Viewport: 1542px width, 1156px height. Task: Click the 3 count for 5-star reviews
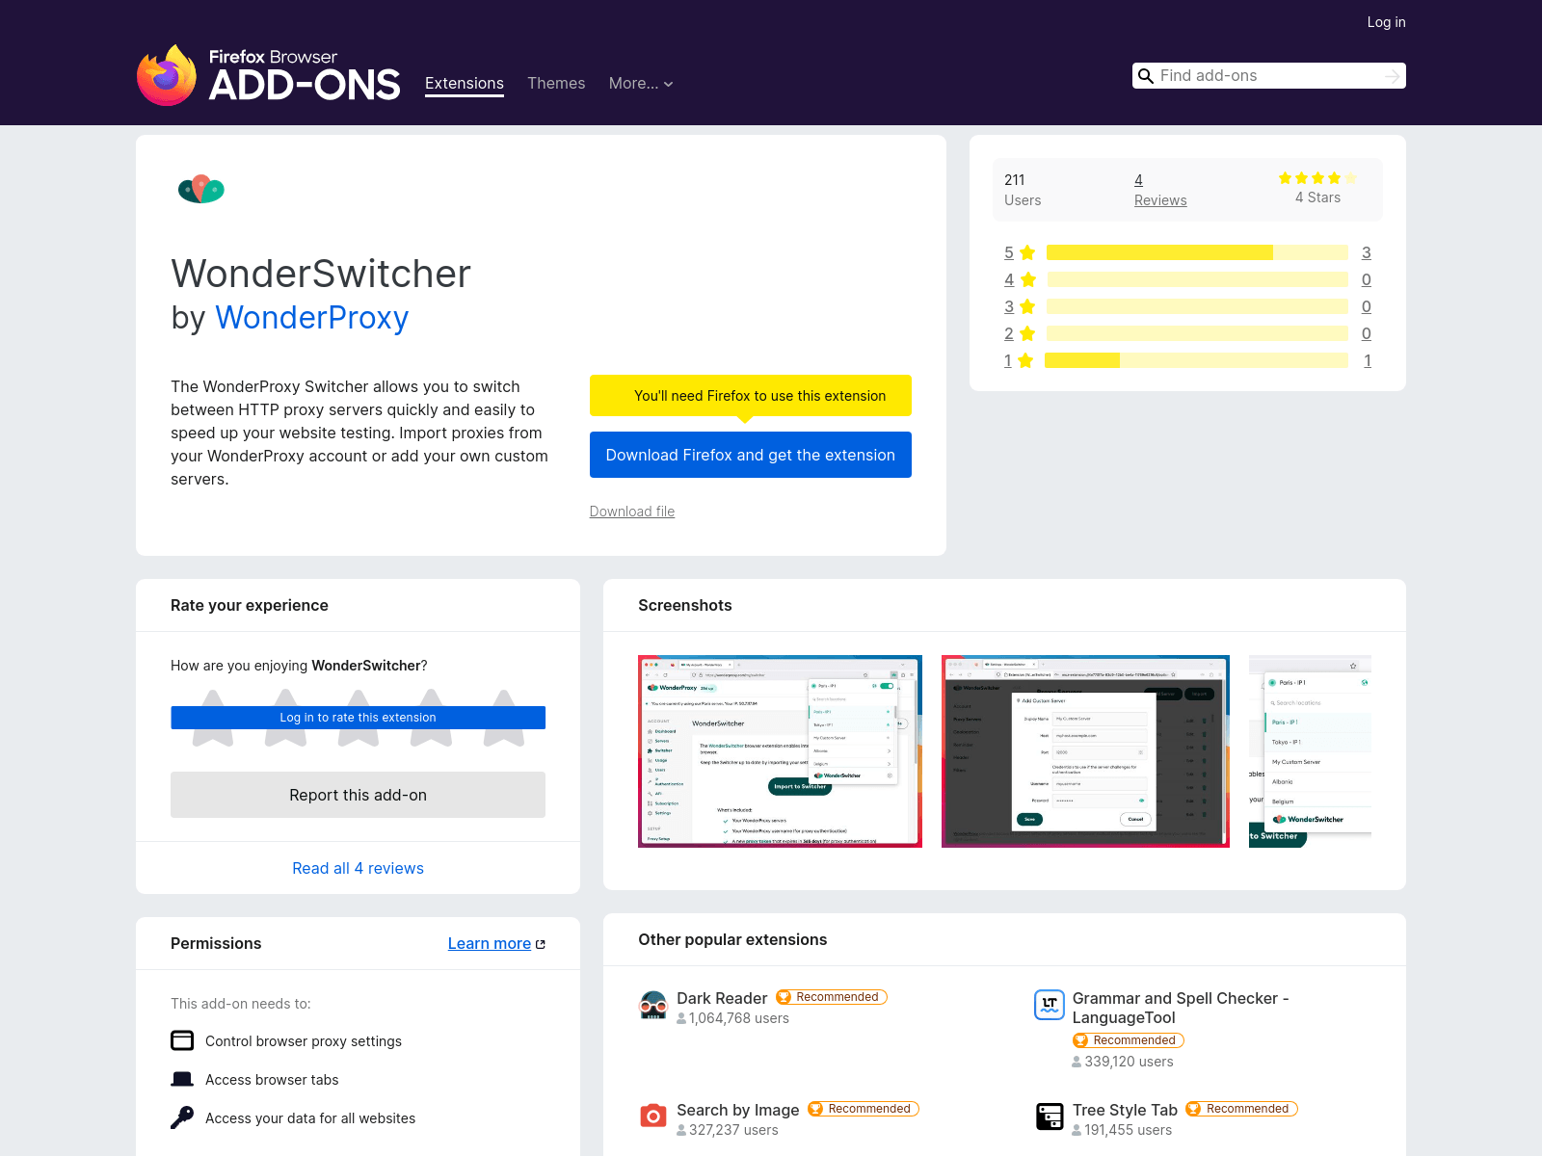point(1367,252)
